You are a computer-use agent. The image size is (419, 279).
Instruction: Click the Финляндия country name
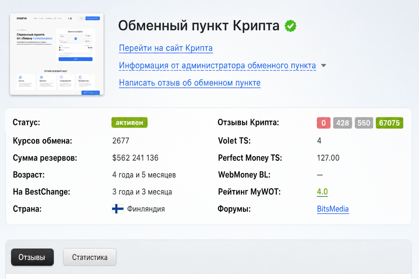146,209
